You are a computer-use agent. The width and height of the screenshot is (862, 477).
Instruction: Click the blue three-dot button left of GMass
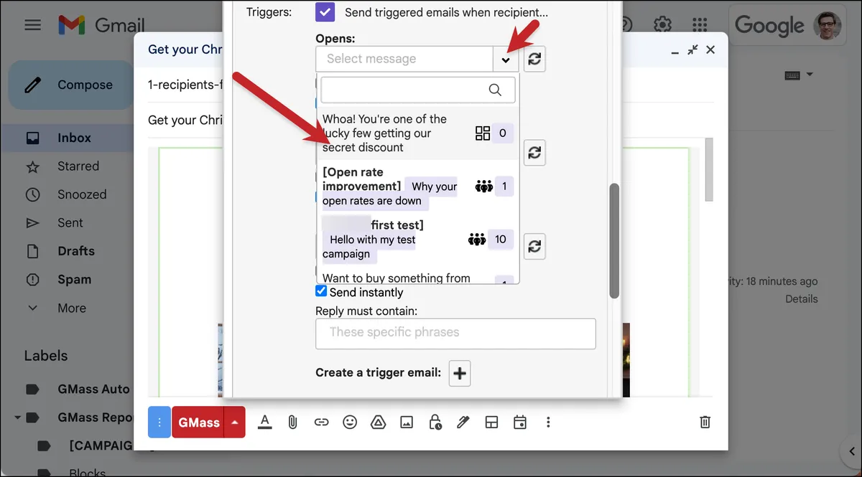coord(159,422)
